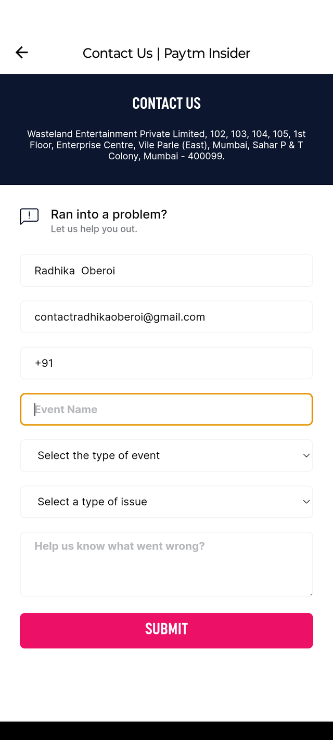This screenshot has height=740, width=333.
Task: Click the Wasteland Entertainment address text
Action: (x=166, y=145)
